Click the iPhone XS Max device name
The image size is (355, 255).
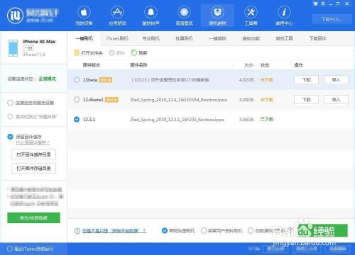coord(39,42)
